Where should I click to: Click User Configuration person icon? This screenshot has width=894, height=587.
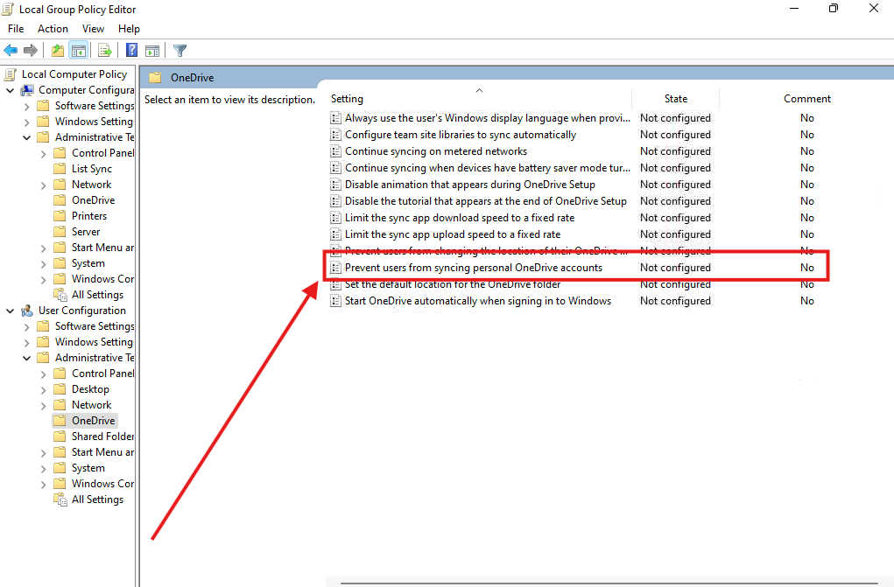(27, 311)
